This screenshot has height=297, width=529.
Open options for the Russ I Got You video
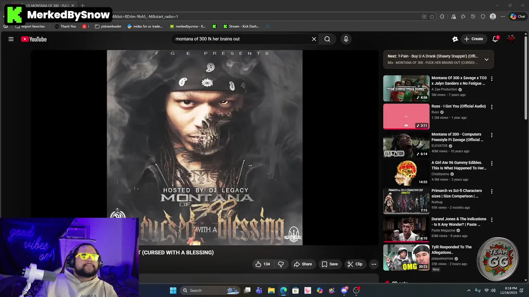492,107
